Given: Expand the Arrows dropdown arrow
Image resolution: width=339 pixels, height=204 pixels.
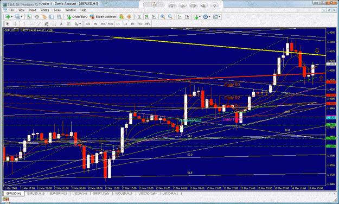Looking at the screenshot, I should pyautogui.click(x=80, y=24).
